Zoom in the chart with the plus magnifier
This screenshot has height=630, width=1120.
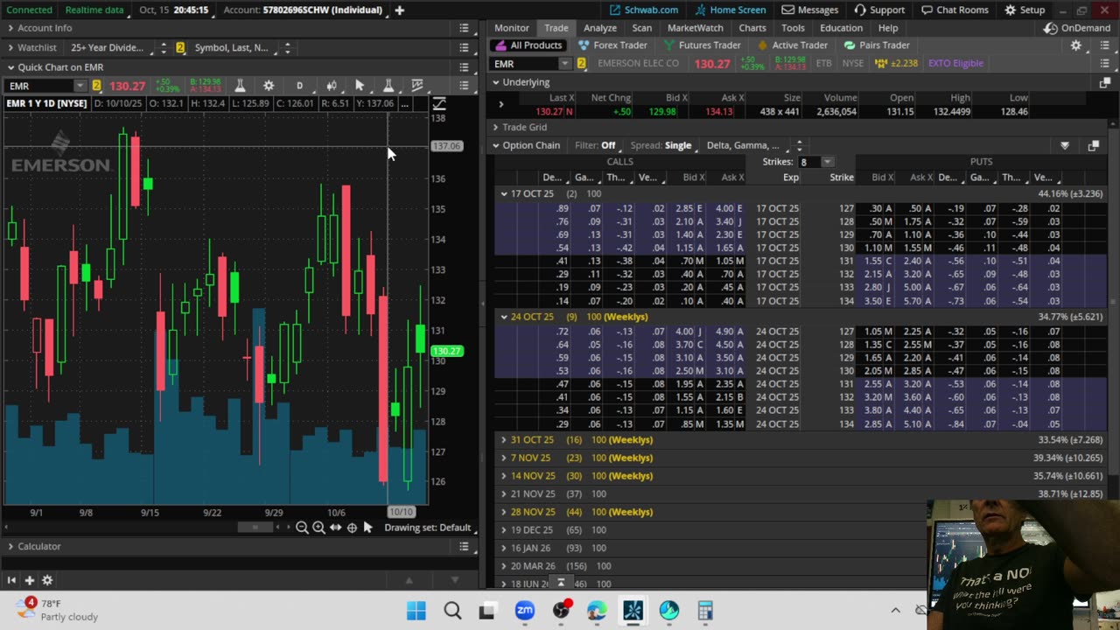(x=318, y=528)
